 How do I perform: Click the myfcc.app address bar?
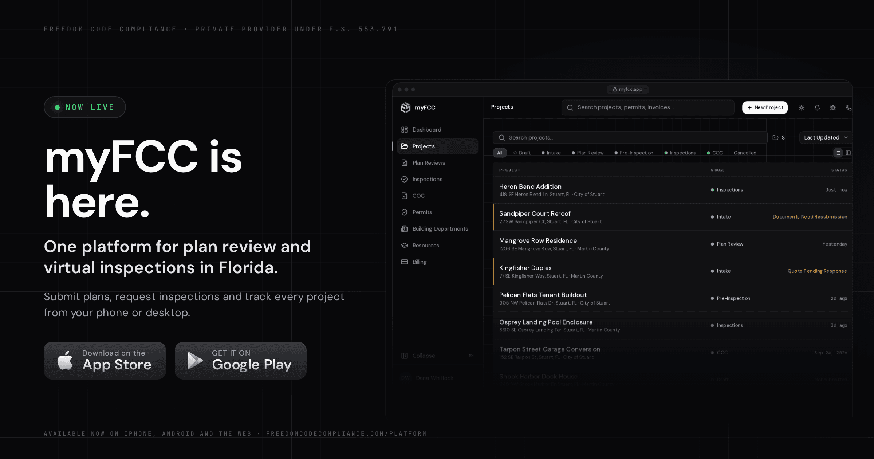627,89
